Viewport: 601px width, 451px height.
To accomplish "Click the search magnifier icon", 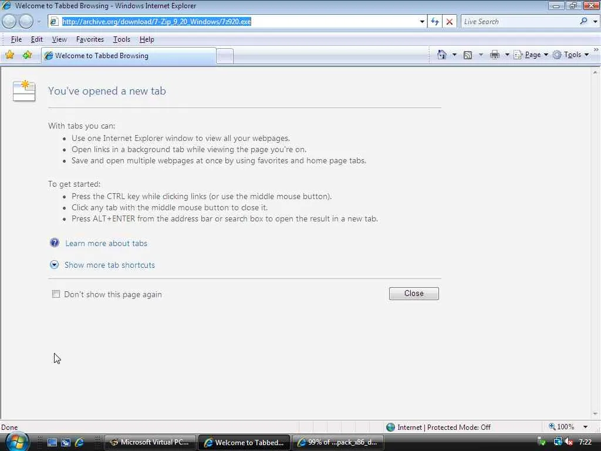I will point(583,22).
